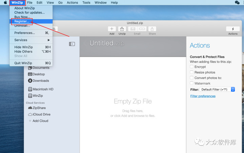Click the Untitled.zip archive title header
The image size is (244, 153).
click(107, 43)
